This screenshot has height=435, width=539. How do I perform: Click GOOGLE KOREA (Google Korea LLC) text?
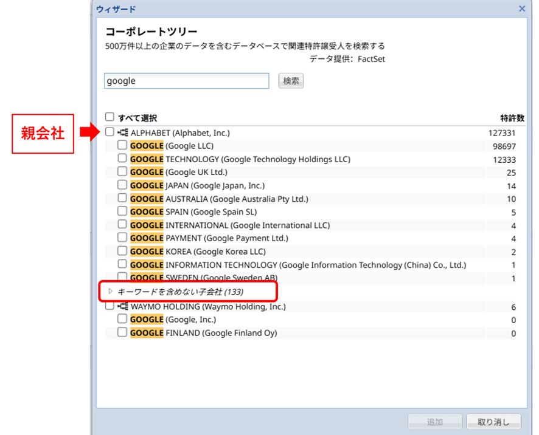(x=198, y=252)
